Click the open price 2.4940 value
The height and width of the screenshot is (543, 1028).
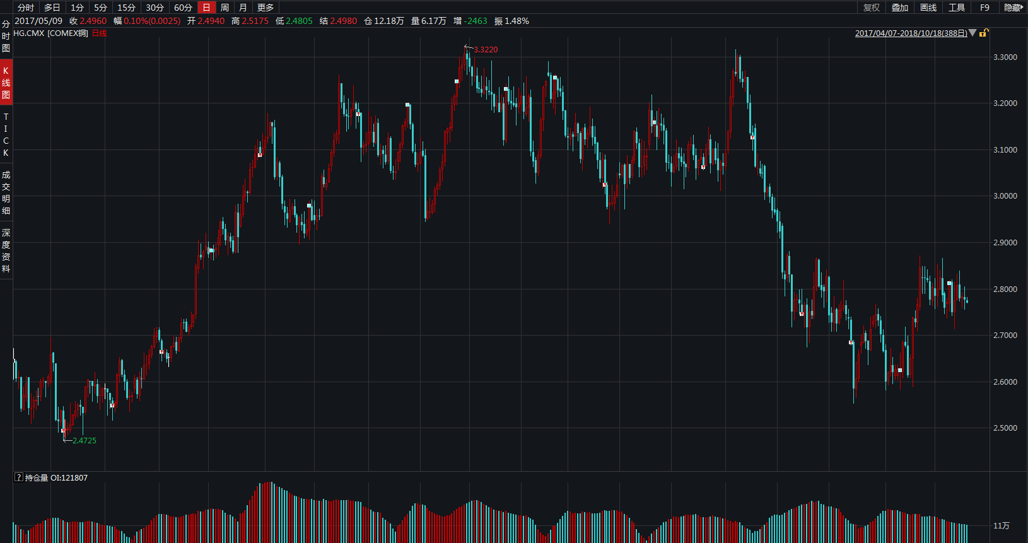click(211, 21)
